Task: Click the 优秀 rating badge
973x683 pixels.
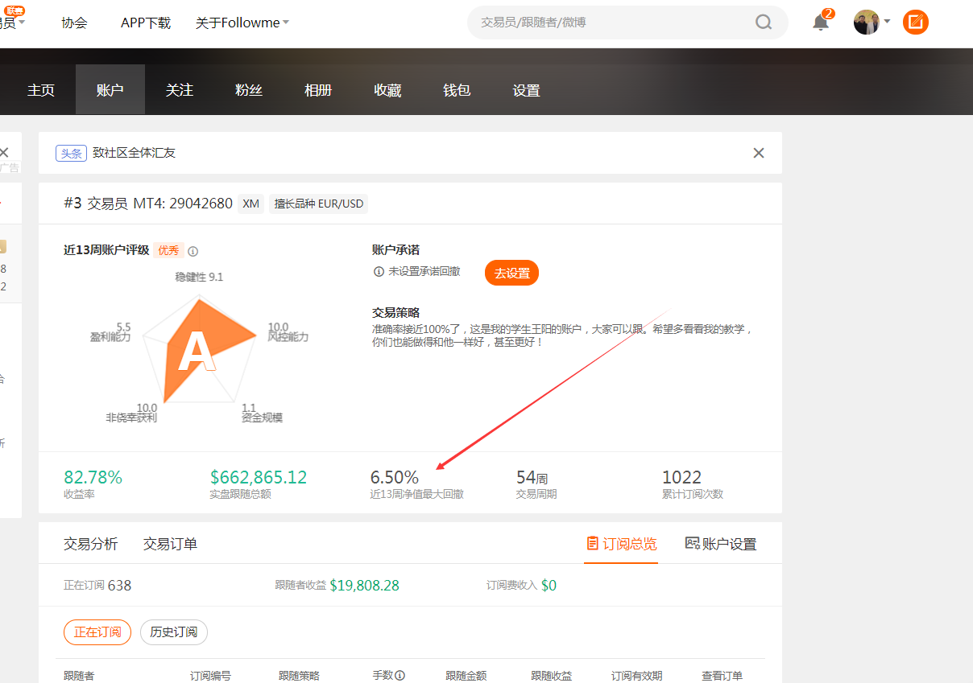Action: 168,250
